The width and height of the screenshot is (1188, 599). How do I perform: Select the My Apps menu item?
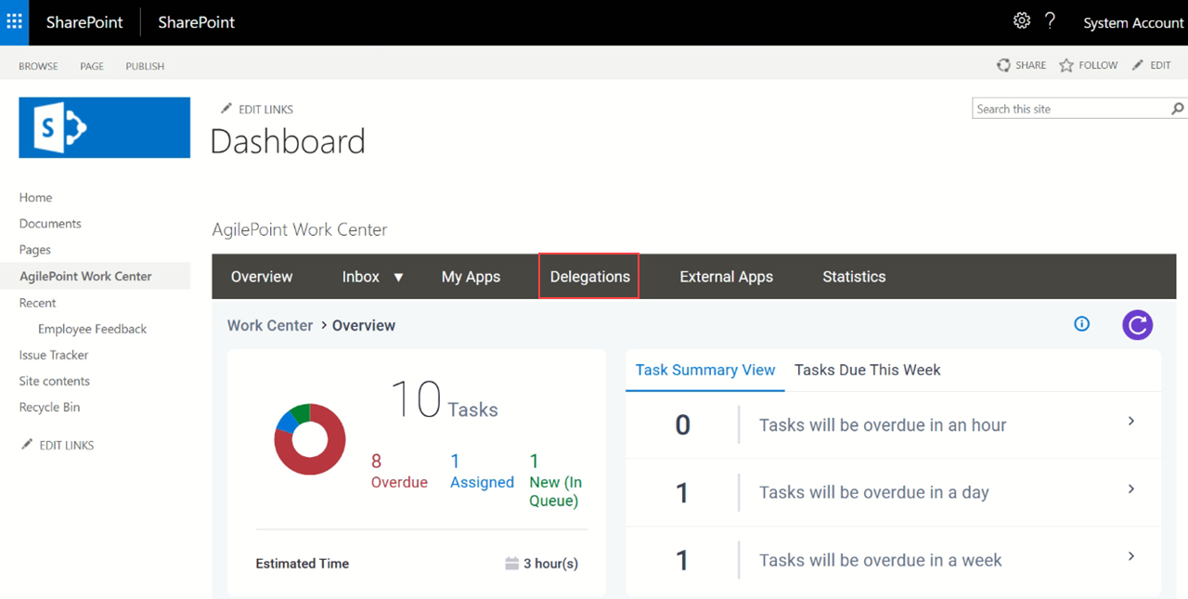[471, 277]
